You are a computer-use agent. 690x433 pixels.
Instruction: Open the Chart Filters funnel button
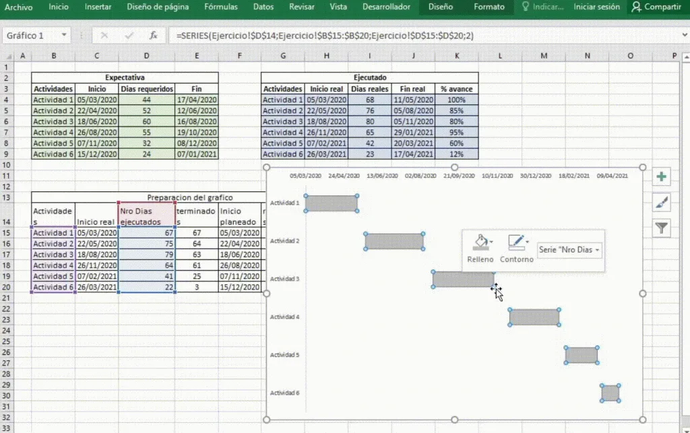click(661, 228)
